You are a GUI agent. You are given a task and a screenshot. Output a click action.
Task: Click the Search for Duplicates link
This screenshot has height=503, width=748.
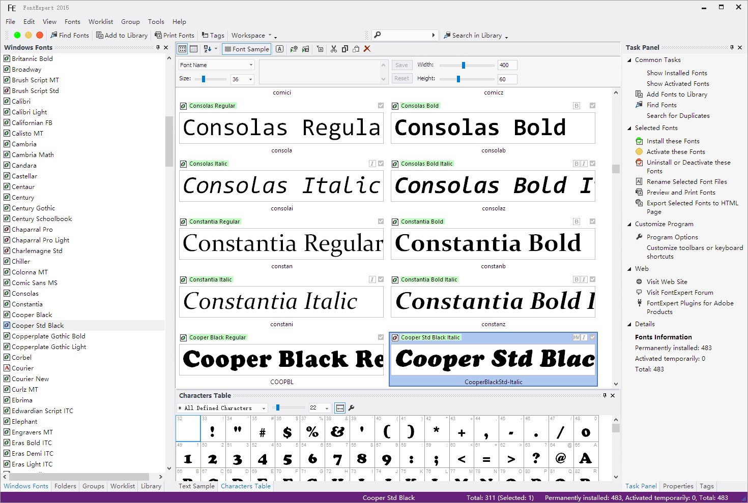click(678, 115)
